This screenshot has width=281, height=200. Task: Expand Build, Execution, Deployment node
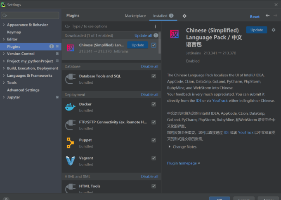point(4,68)
